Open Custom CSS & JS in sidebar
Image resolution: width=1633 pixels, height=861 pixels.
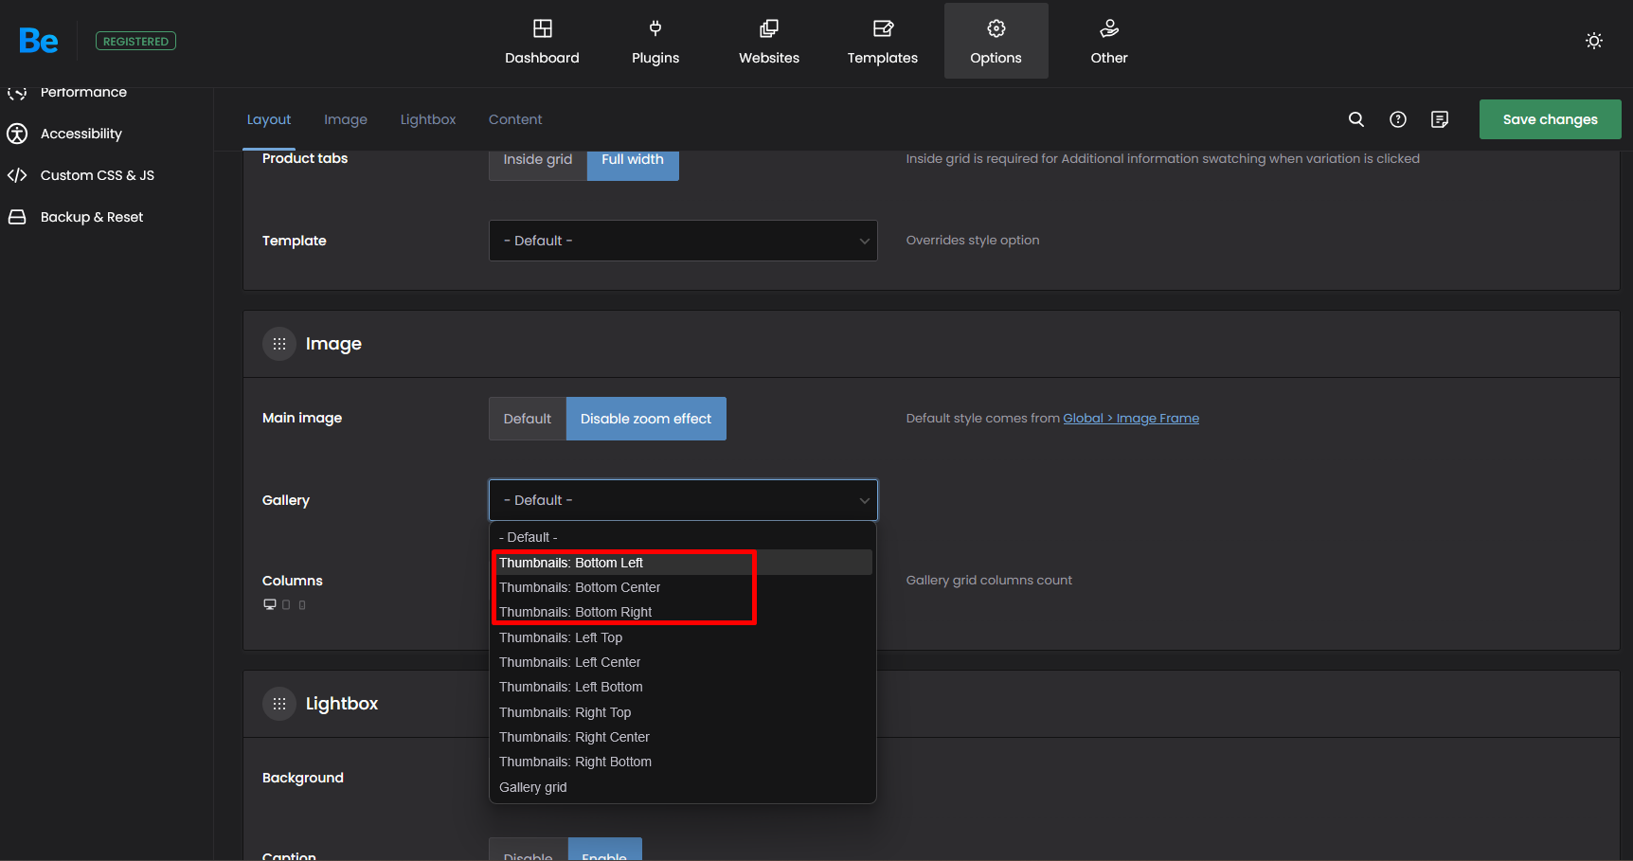[97, 175]
